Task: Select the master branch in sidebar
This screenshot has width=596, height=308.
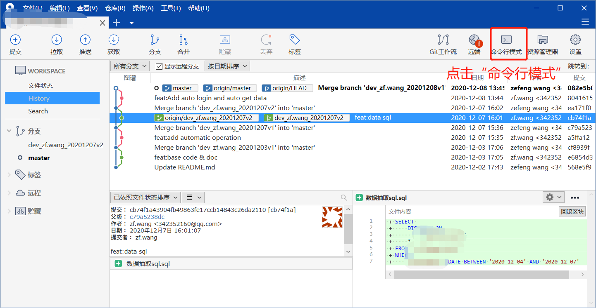Action: (x=39, y=158)
